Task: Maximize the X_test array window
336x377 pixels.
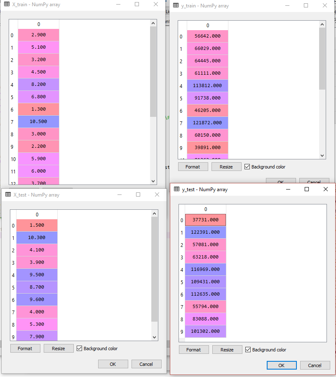Action: [x=138, y=194]
